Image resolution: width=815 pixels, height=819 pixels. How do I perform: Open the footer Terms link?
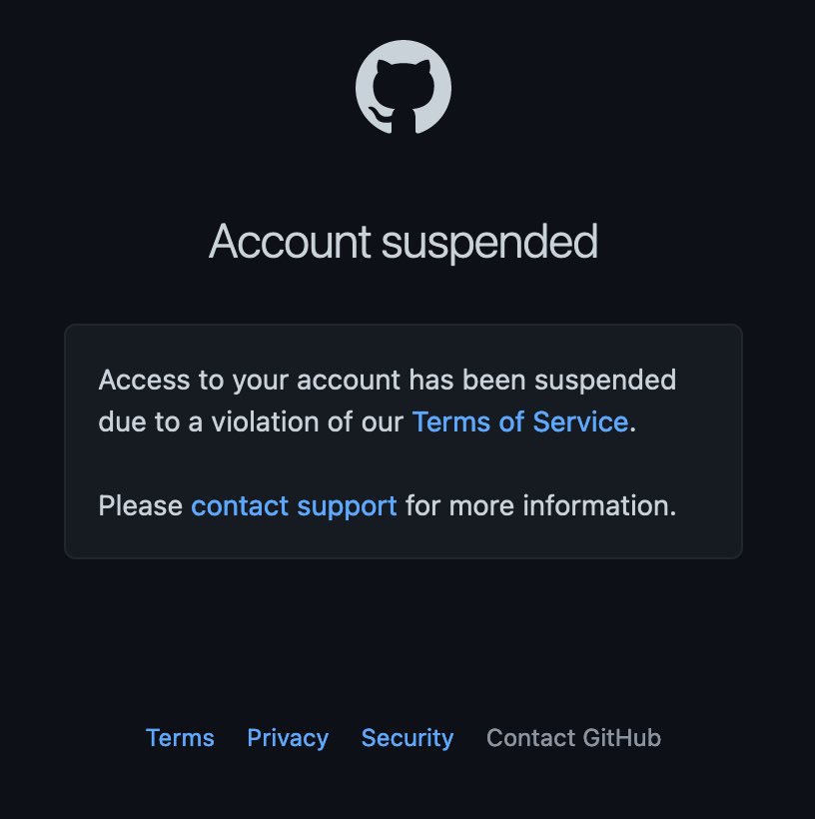pyautogui.click(x=180, y=738)
